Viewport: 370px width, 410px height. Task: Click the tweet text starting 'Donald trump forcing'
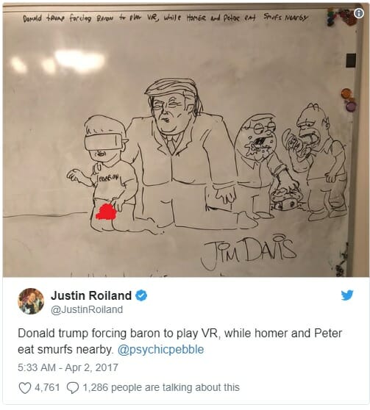pyautogui.click(x=180, y=341)
